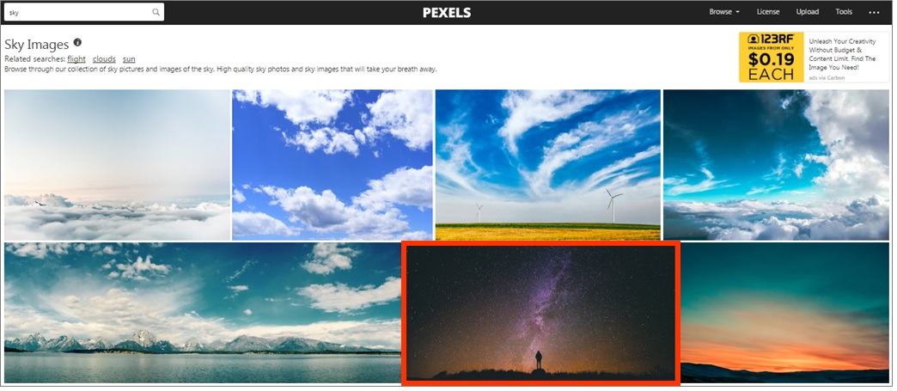Open the mountain lake panorama photo
The height and width of the screenshot is (391, 897).
203,313
